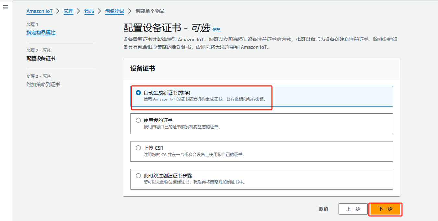Click the 设备证书 panel heading
Viewport: 438px width, 221px height.
tap(142, 68)
